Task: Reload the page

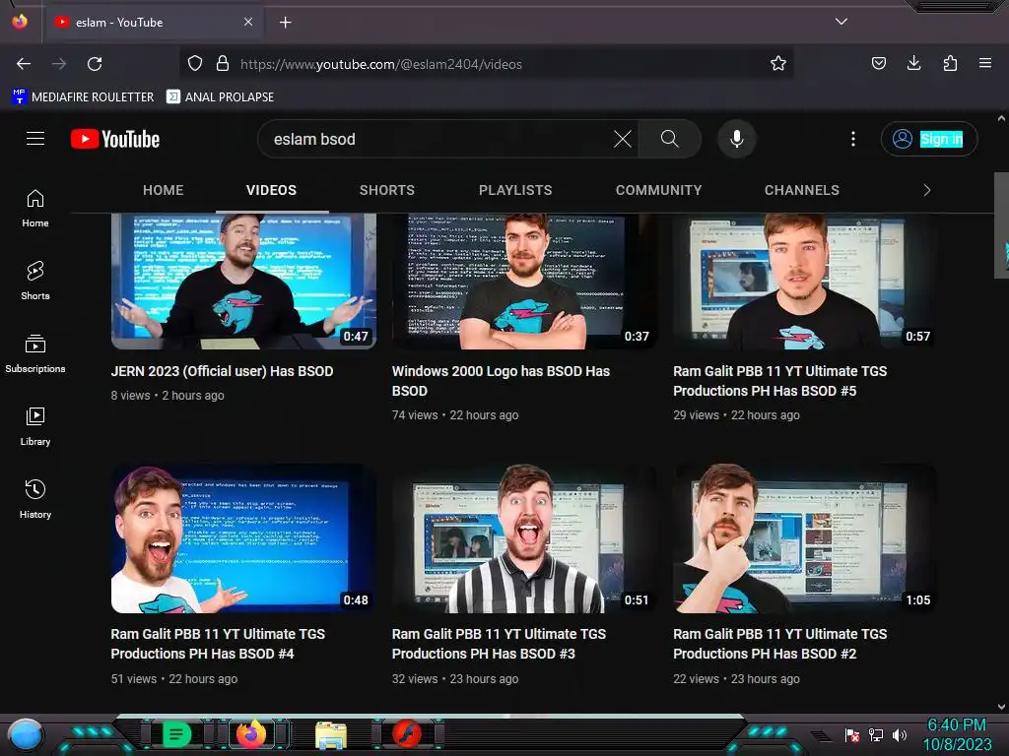Action: pyautogui.click(x=95, y=64)
